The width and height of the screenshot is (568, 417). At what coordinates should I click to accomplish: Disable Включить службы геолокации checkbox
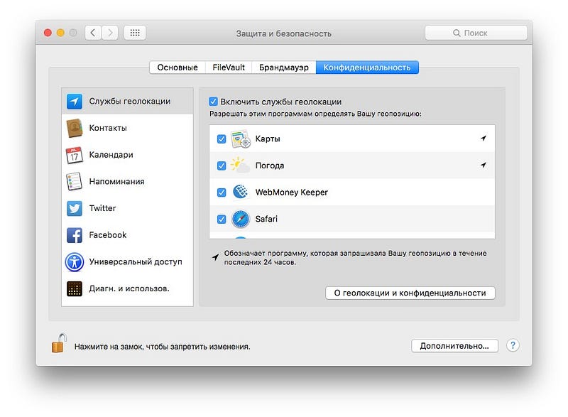pyautogui.click(x=214, y=102)
